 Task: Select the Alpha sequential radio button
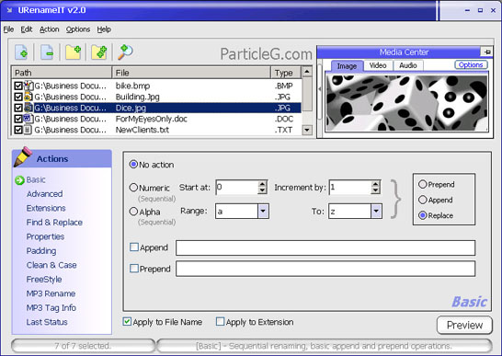click(133, 212)
